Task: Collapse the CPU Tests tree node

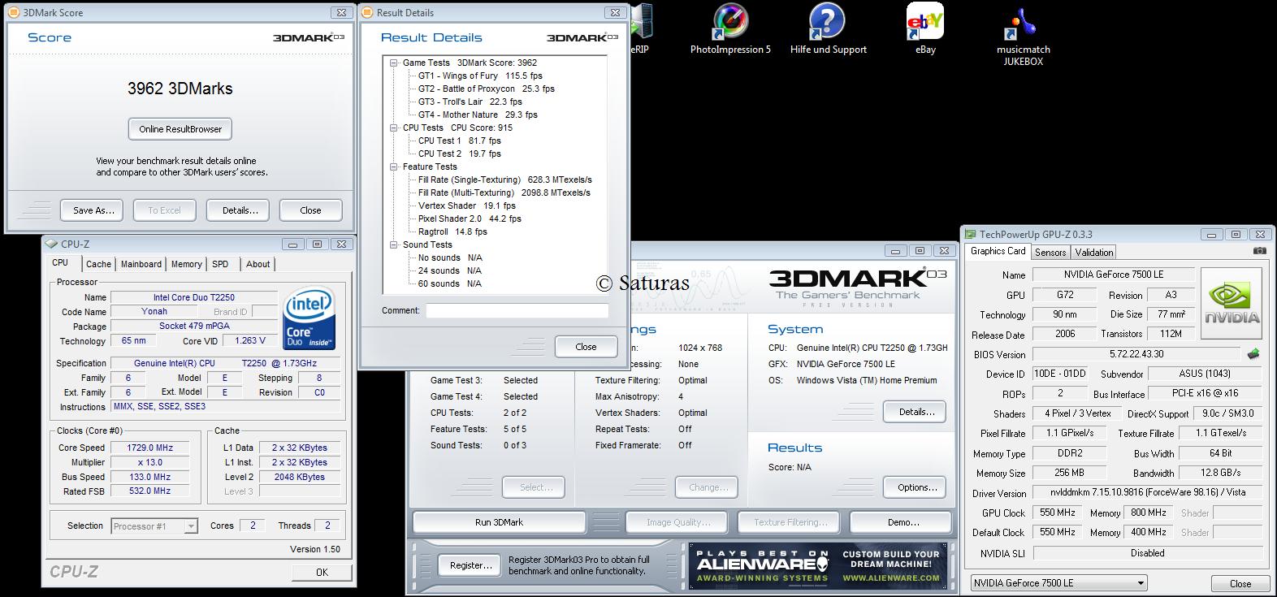Action: [394, 128]
